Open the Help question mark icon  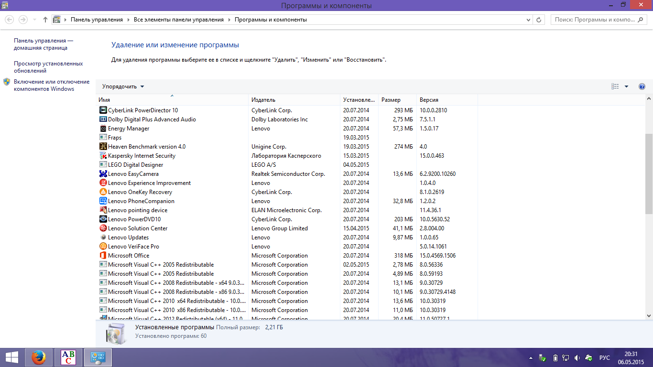point(642,86)
